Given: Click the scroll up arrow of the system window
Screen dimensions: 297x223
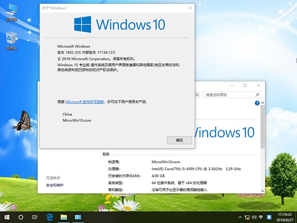Looking at the screenshot, I should 263,103.
